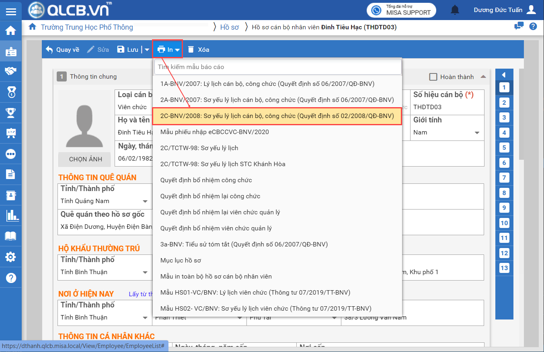The width and height of the screenshot is (544, 352).
Task: Expand the Giới tính dropdown
Action: (x=477, y=133)
